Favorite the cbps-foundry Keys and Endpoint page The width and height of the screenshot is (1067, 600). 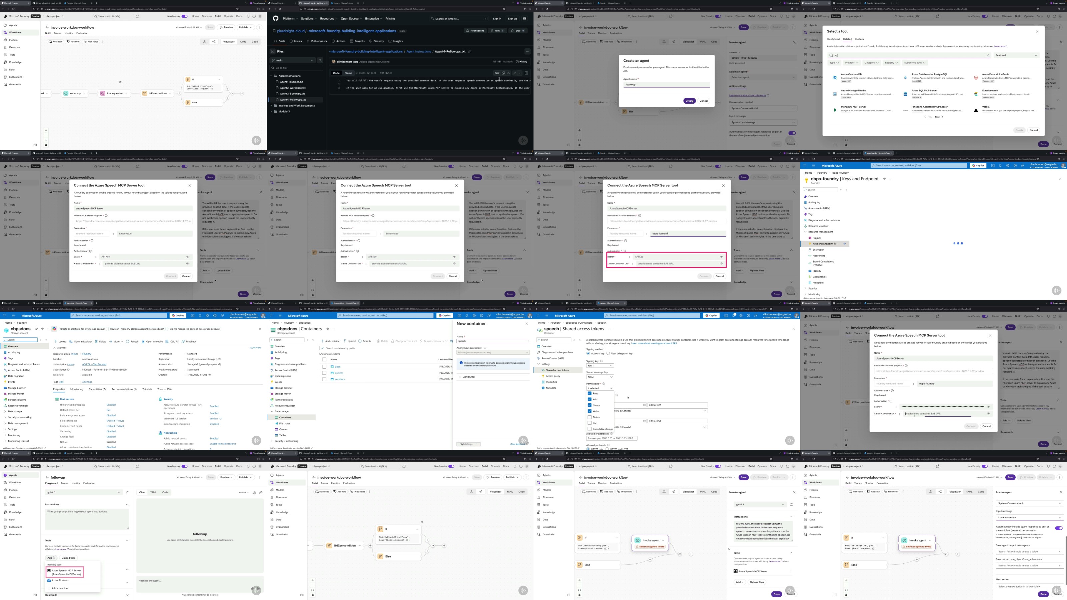tap(884, 179)
